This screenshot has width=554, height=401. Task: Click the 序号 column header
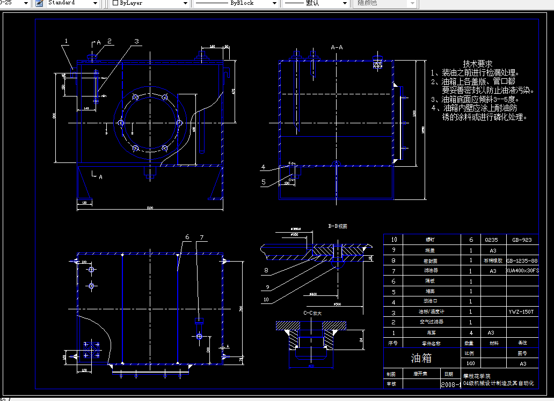coord(392,343)
